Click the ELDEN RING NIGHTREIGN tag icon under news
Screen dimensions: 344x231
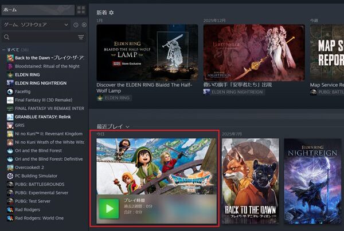(207, 91)
